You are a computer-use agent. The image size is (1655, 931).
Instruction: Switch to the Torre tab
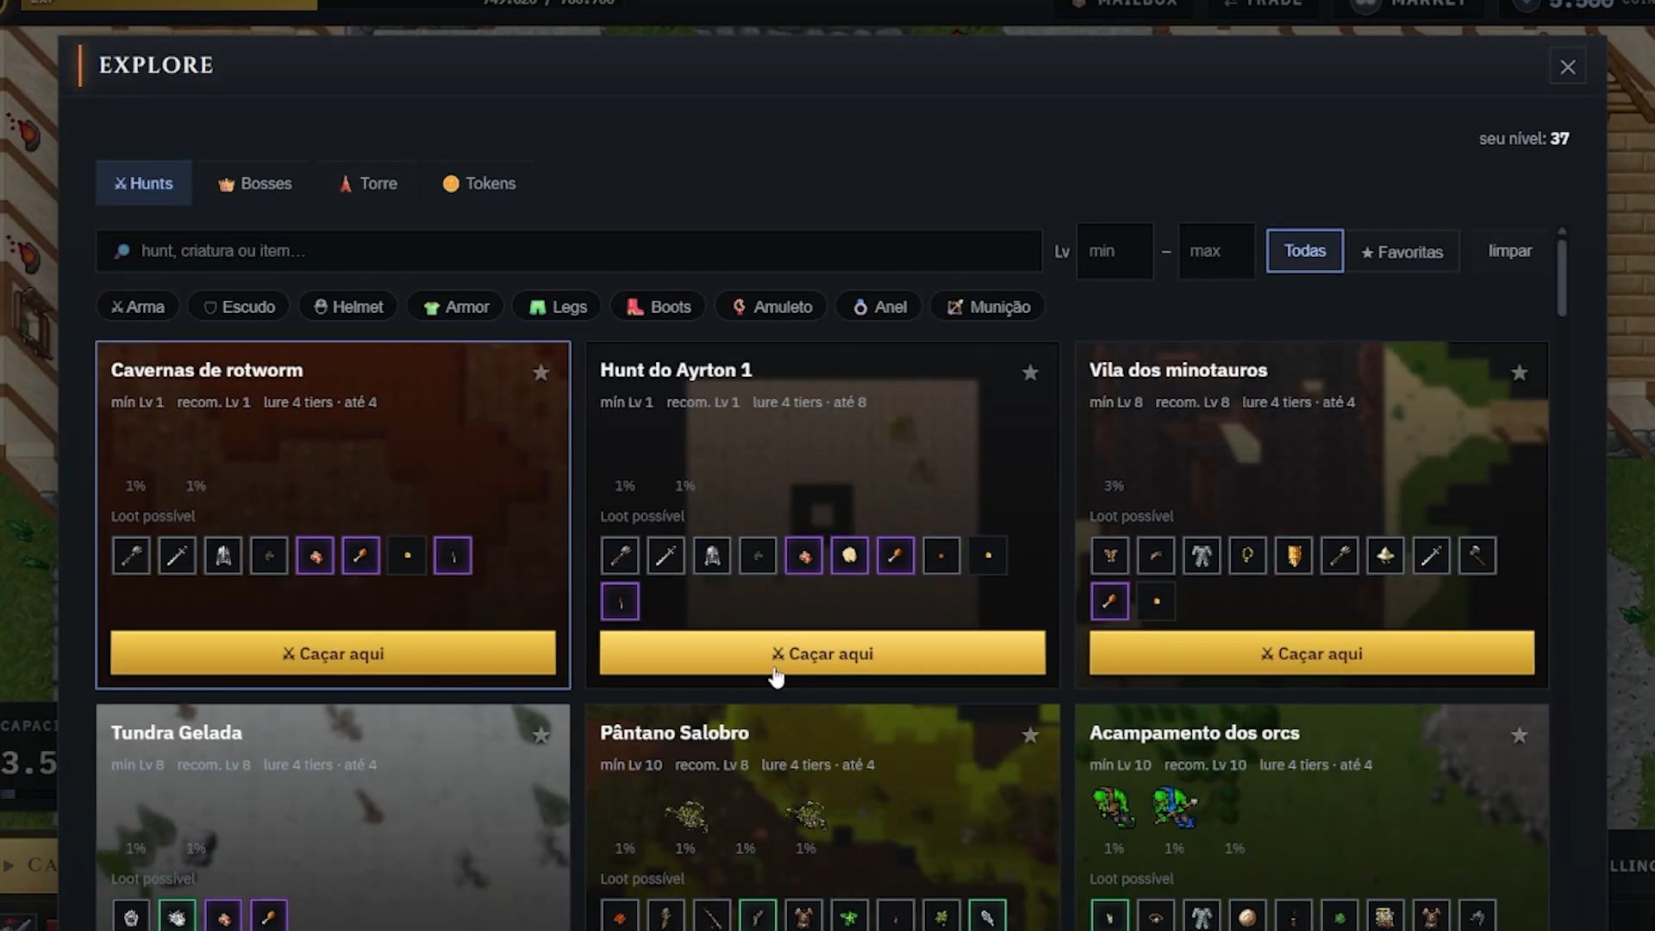tap(367, 184)
